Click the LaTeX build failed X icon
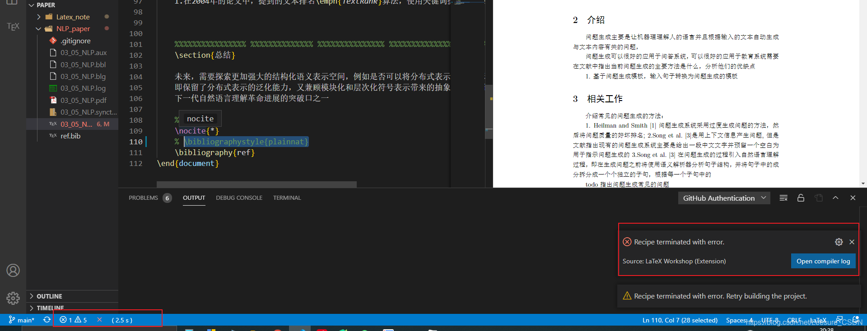867x331 pixels. (x=100, y=320)
